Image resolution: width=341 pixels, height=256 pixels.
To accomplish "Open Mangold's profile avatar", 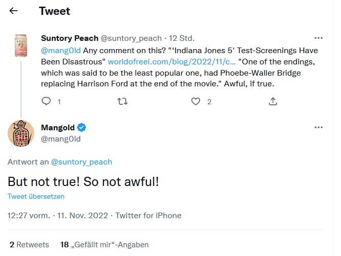I will pyautogui.click(x=21, y=134).
